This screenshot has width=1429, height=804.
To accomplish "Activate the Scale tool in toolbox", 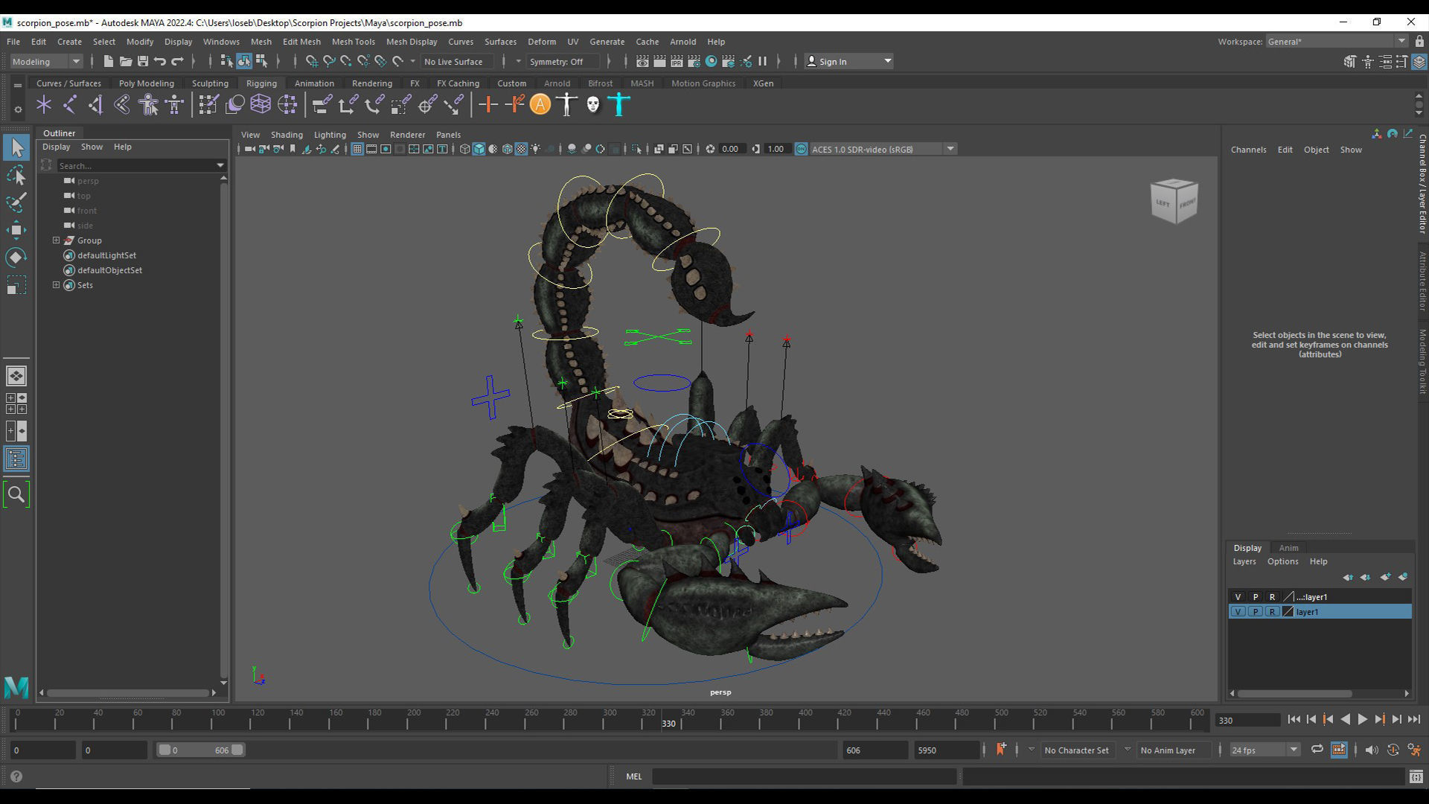I will [16, 285].
